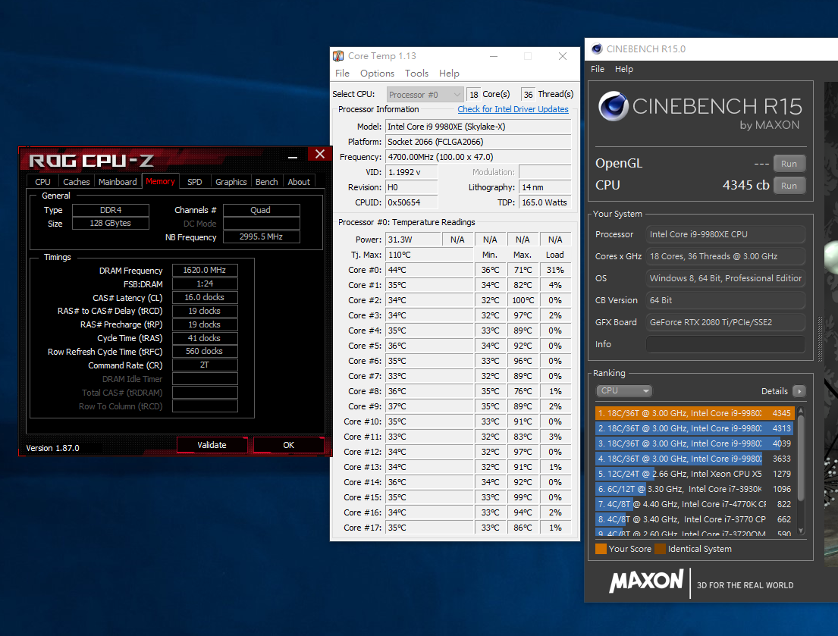This screenshot has width=838, height=636.
Task: Close the Core Temp window
Action: pyautogui.click(x=562, y=56)
